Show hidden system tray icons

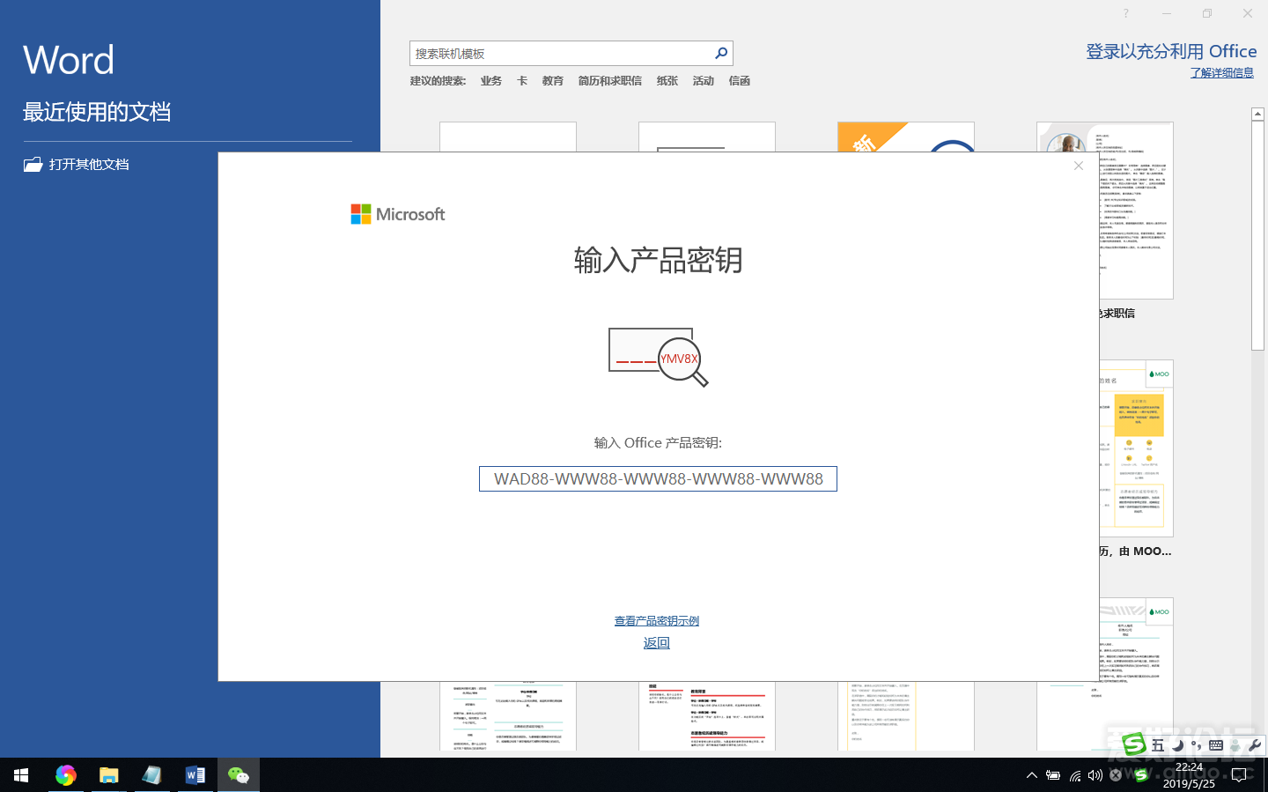point(1031,776)
